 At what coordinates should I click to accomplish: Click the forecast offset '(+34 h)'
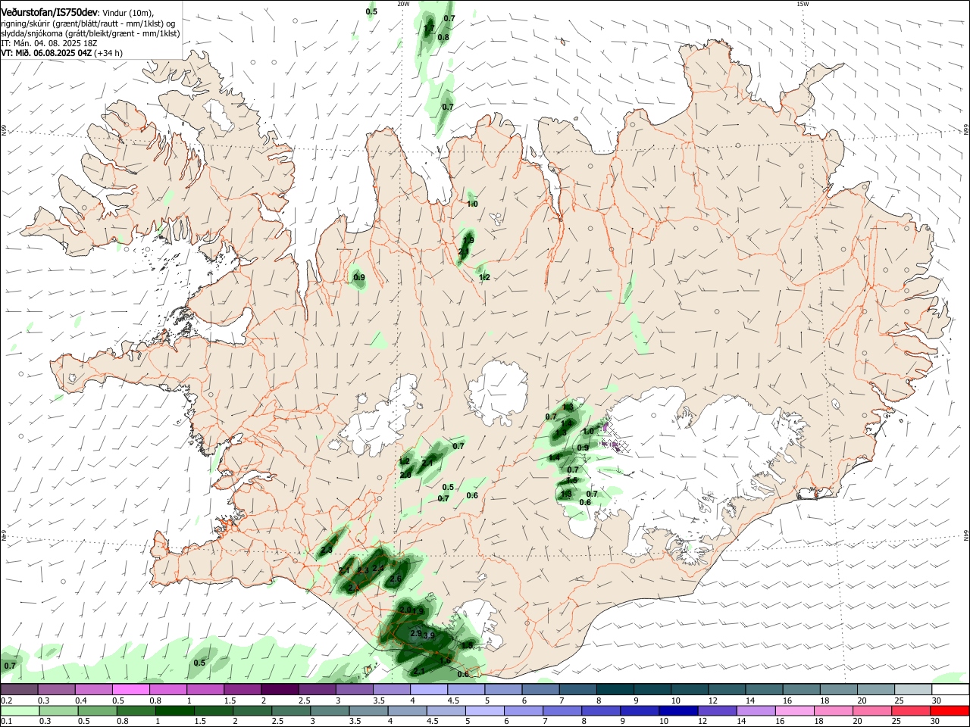click(108, 53)
